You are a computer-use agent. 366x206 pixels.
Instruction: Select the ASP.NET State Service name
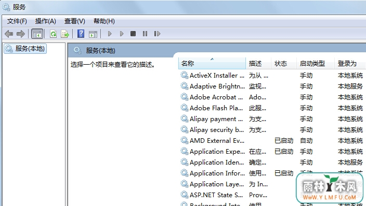(x=216, y=195)
